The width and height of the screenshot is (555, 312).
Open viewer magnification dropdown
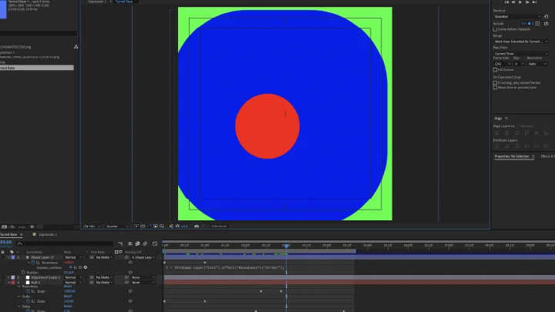point(92,226)
